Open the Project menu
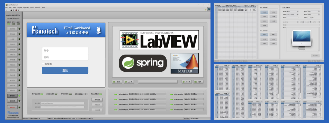329x123 pixels. [x=20, y=8]
